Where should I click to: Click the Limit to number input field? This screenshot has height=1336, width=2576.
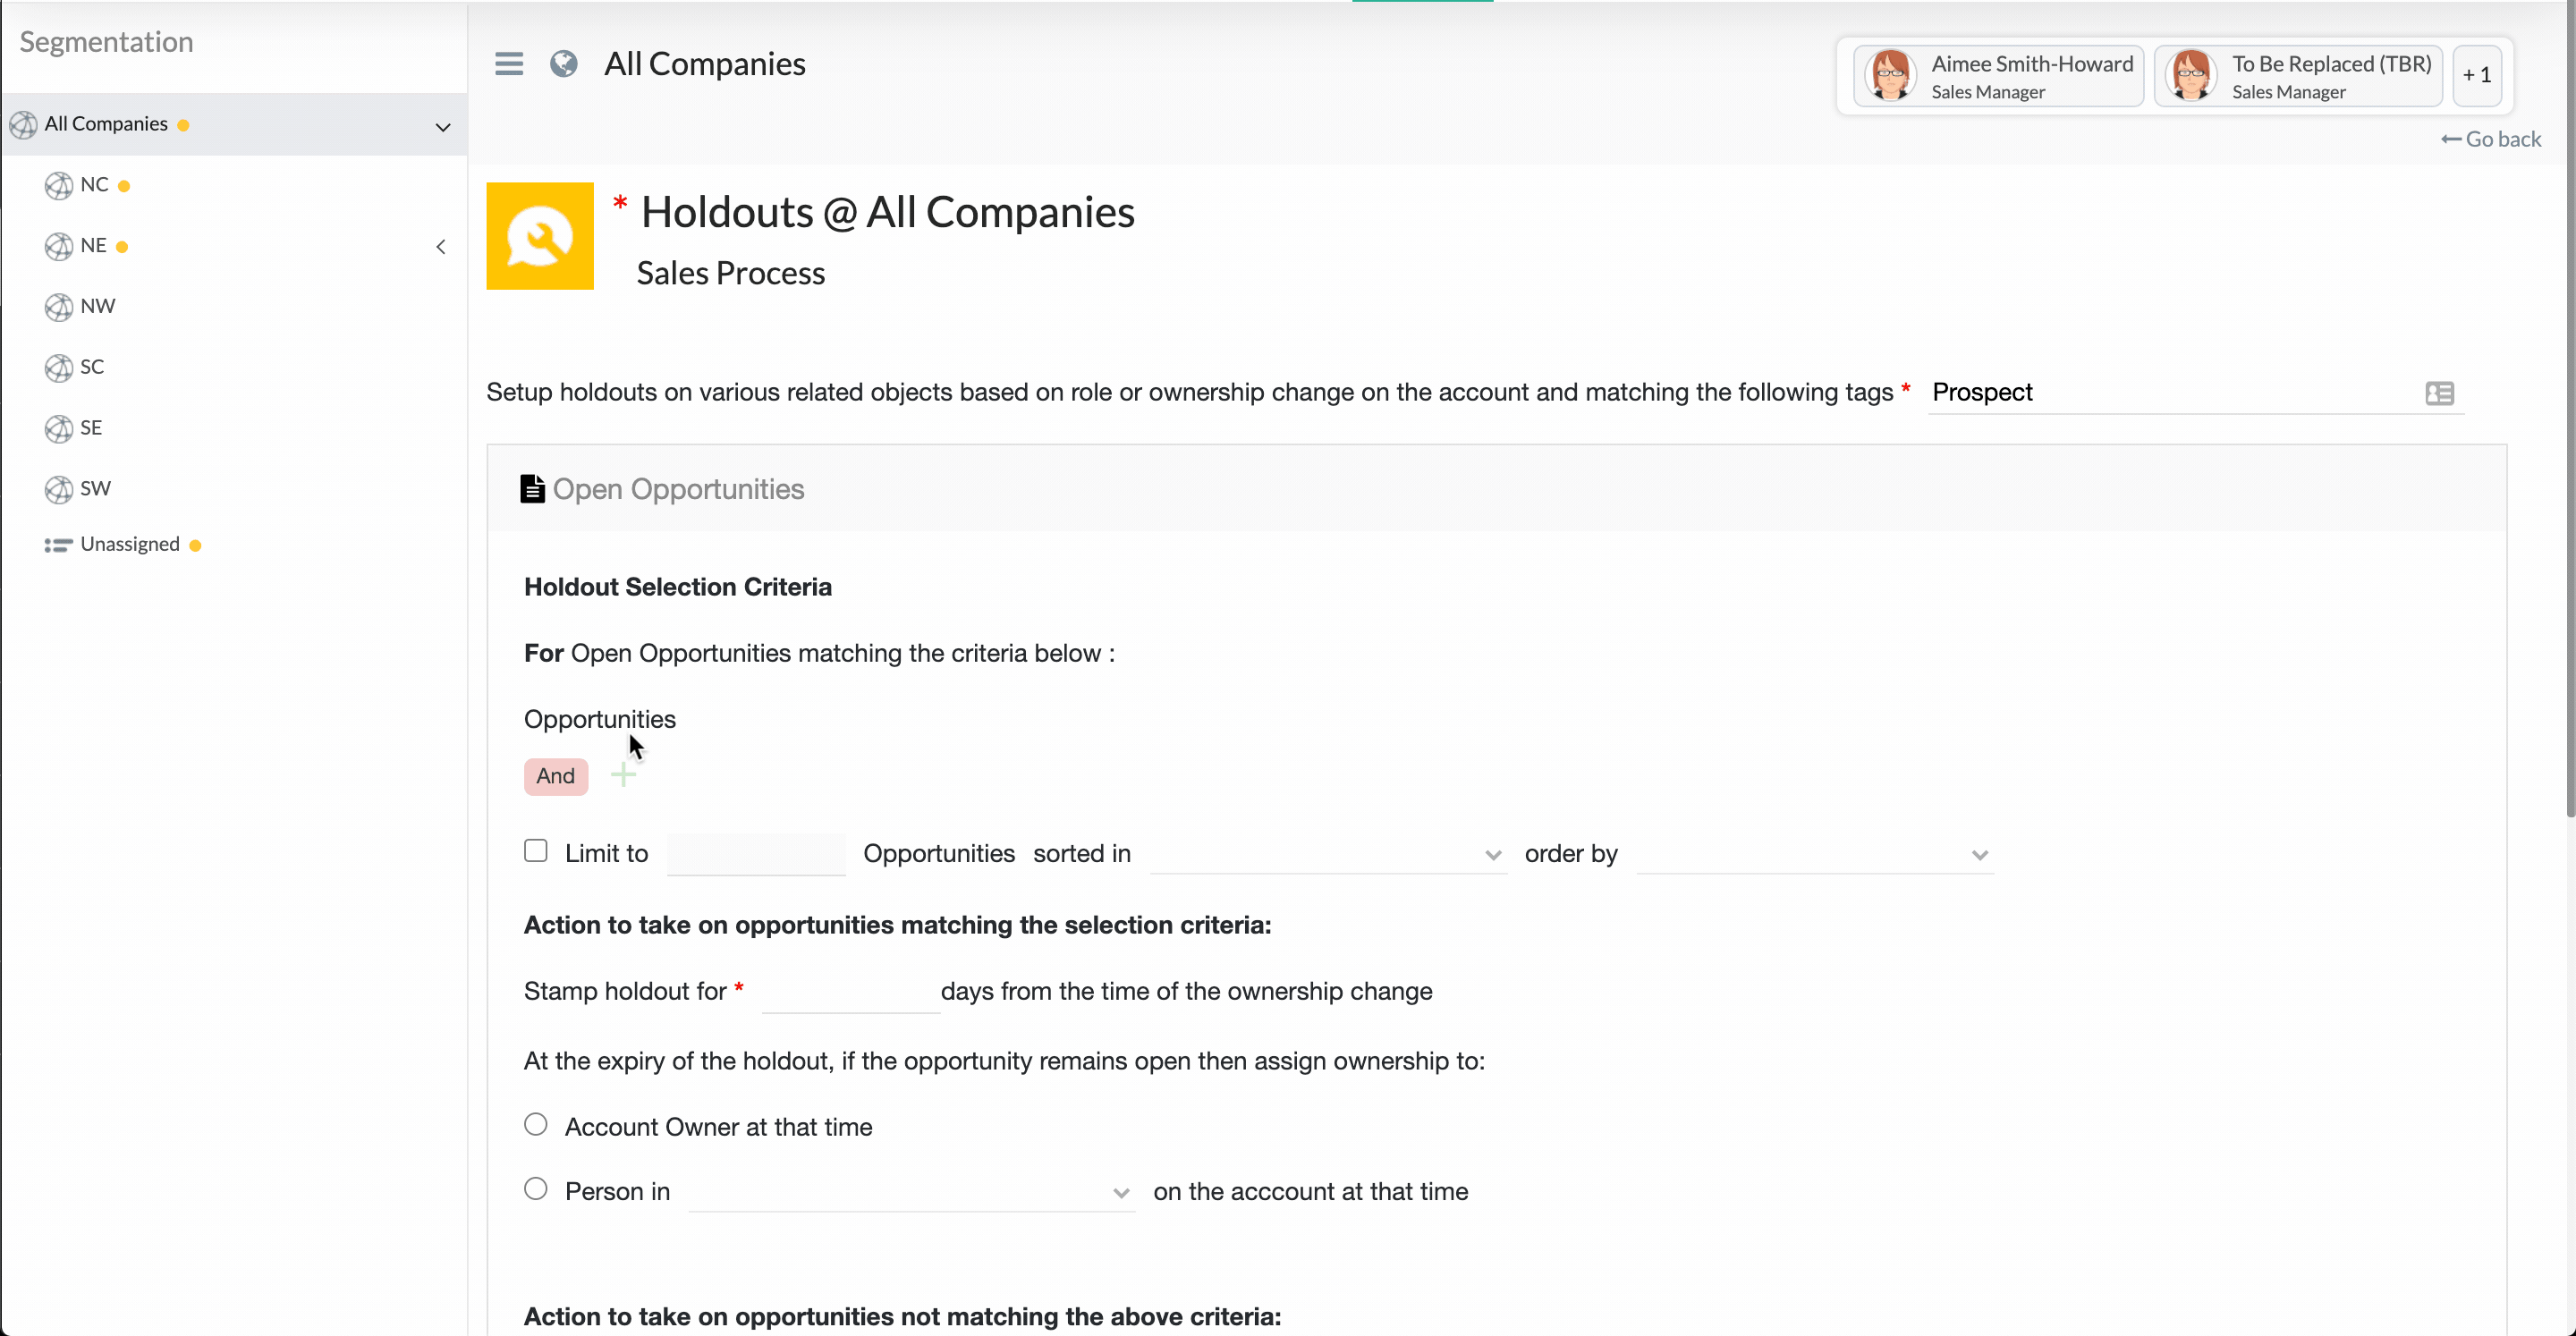point(756,854)
